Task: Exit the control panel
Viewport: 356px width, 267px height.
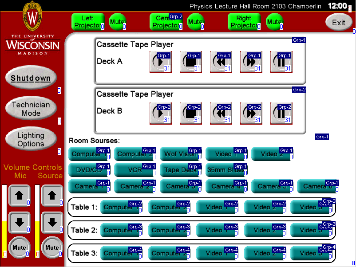Action: pyautogui.click(x=338, y=23)
